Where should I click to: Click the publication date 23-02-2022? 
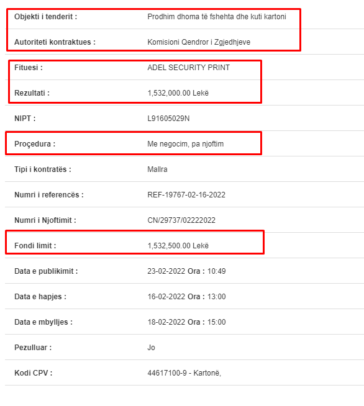tap(166, 271)
